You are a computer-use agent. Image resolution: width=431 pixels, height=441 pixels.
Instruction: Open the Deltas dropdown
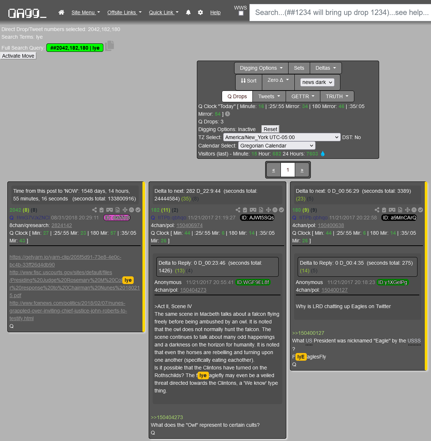pos(326,68)
